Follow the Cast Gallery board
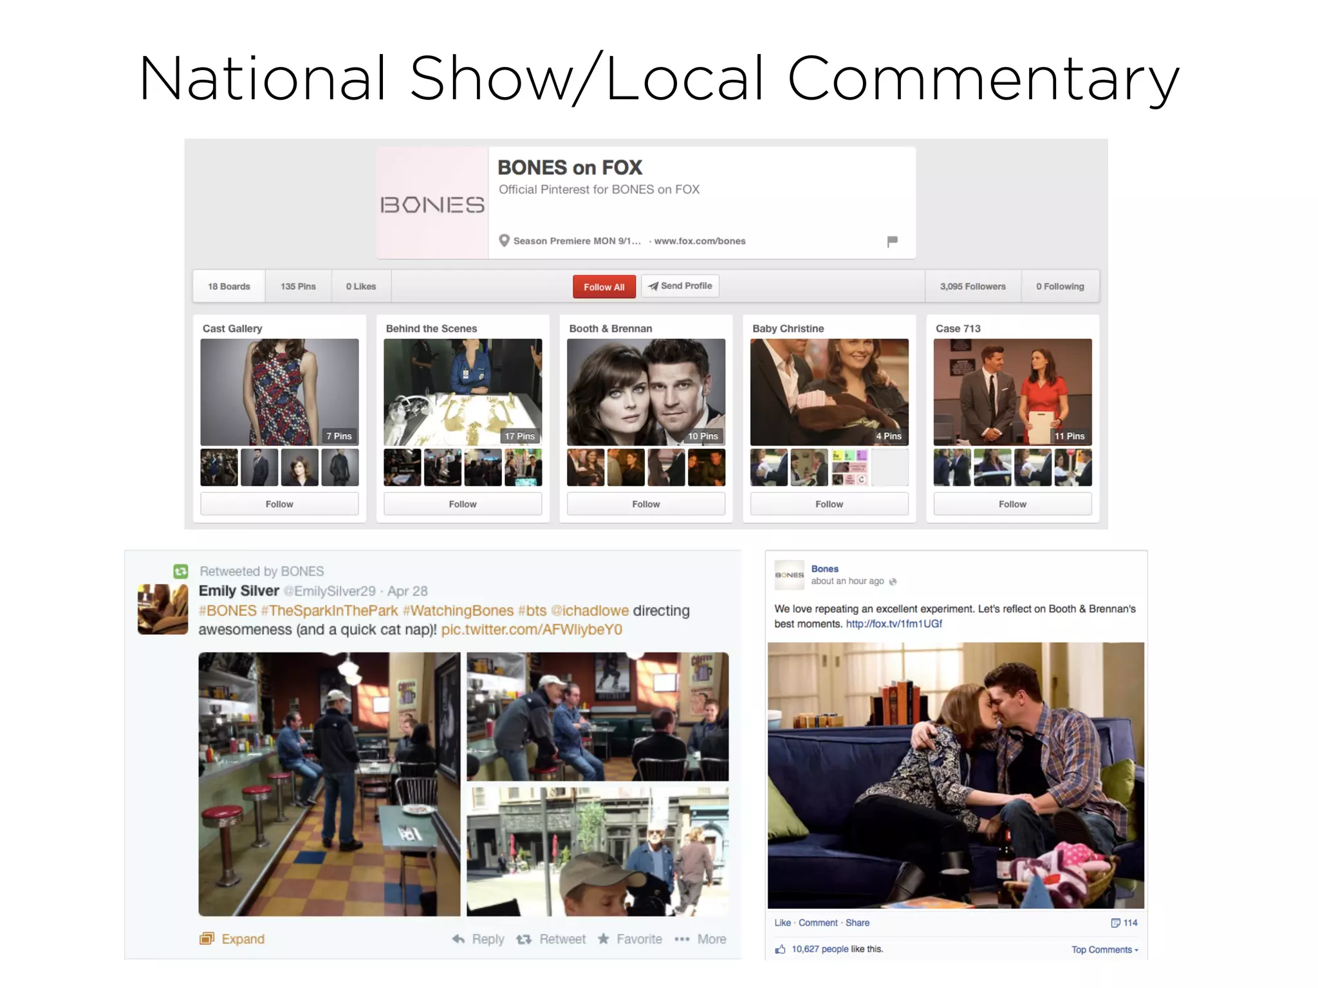 click(x=279, y=504)
